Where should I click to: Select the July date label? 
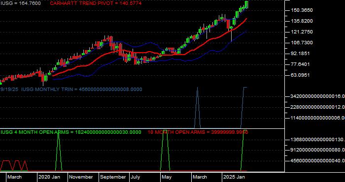click(136, 177)
